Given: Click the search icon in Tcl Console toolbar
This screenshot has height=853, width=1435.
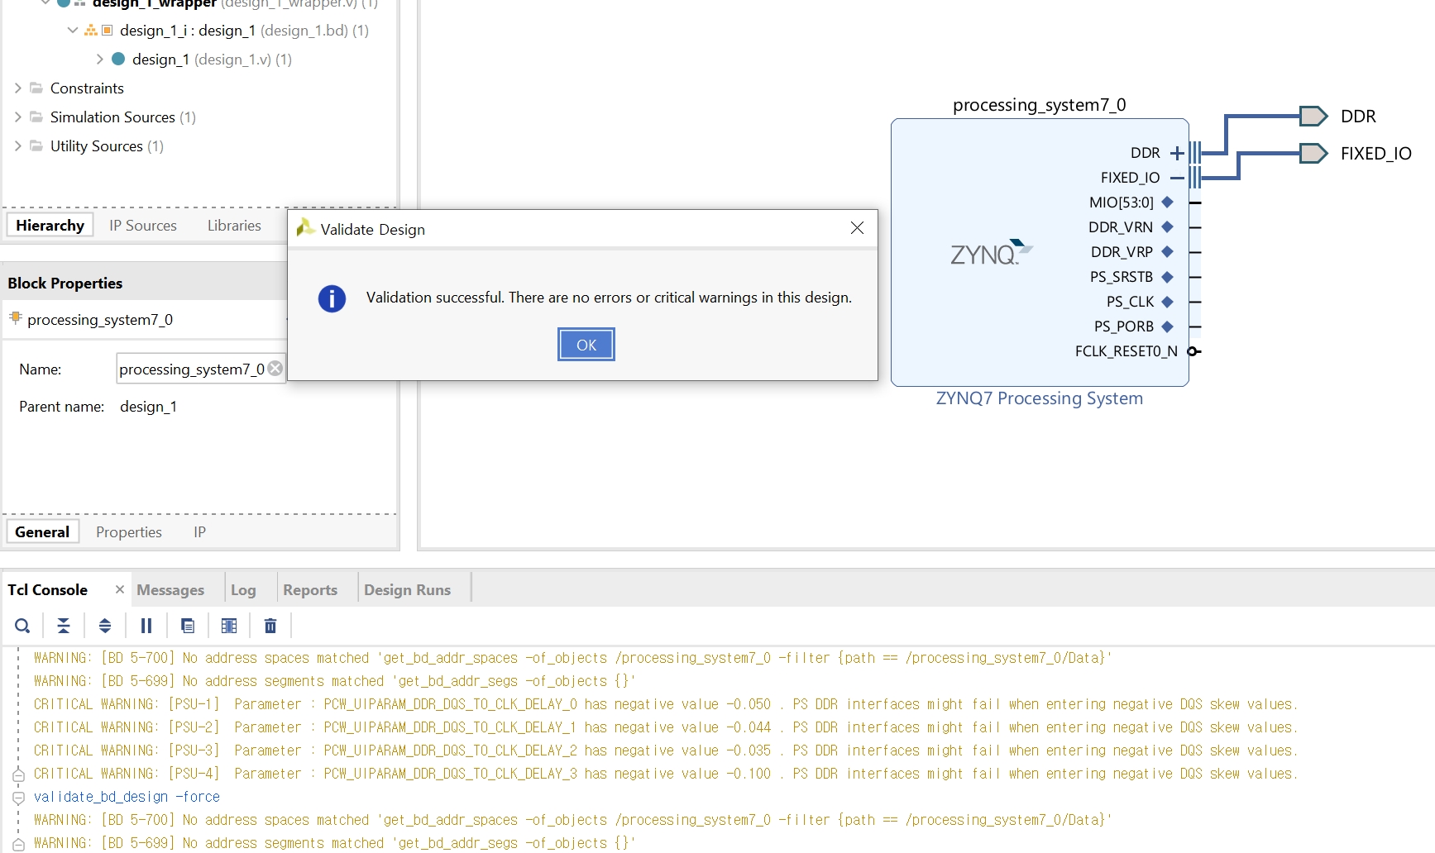Looking at the screenshot, I should tap(22, 626).
